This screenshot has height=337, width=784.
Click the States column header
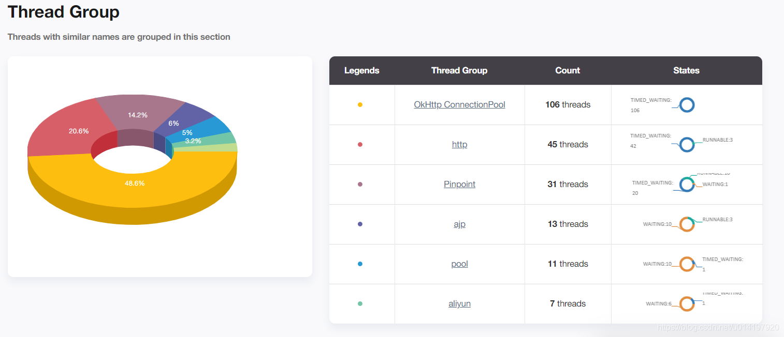pyautogui.click(x=686, y=70)
